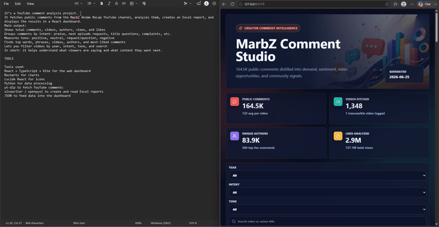The width and height of the screenshot is (439, 227).
Task: Open the 100% zoom status entry
Action: click(x=138, y=223)
